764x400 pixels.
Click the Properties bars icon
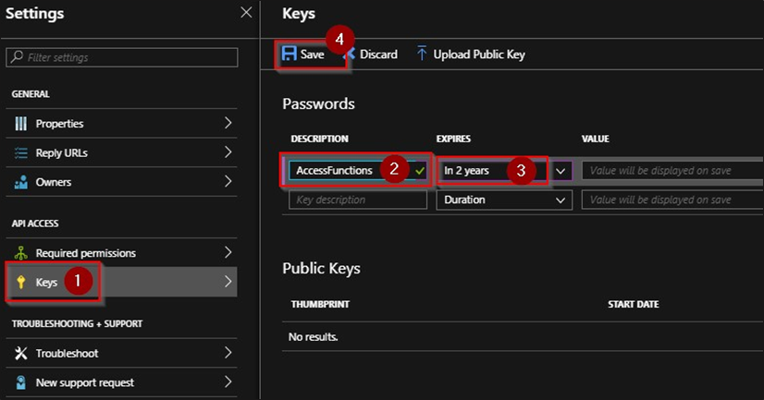tap(21, 124)
